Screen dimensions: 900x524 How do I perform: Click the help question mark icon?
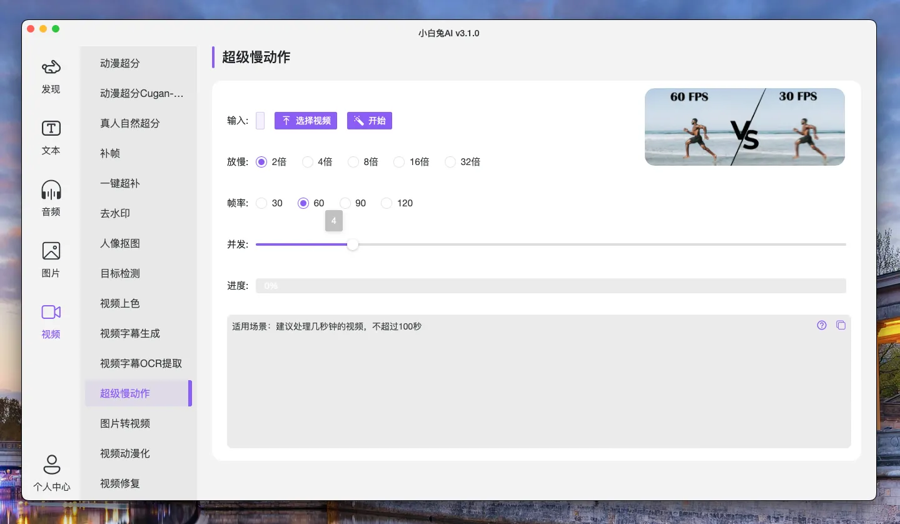822,325
